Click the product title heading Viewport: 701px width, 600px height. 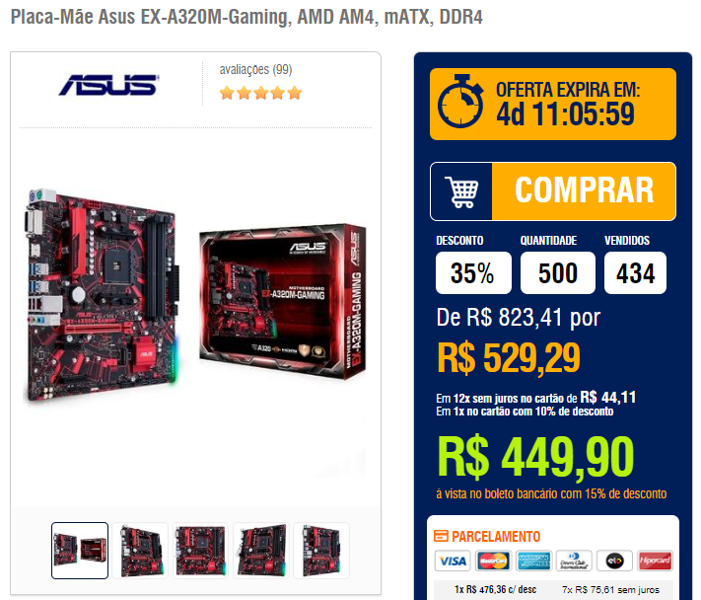(246, 17)
